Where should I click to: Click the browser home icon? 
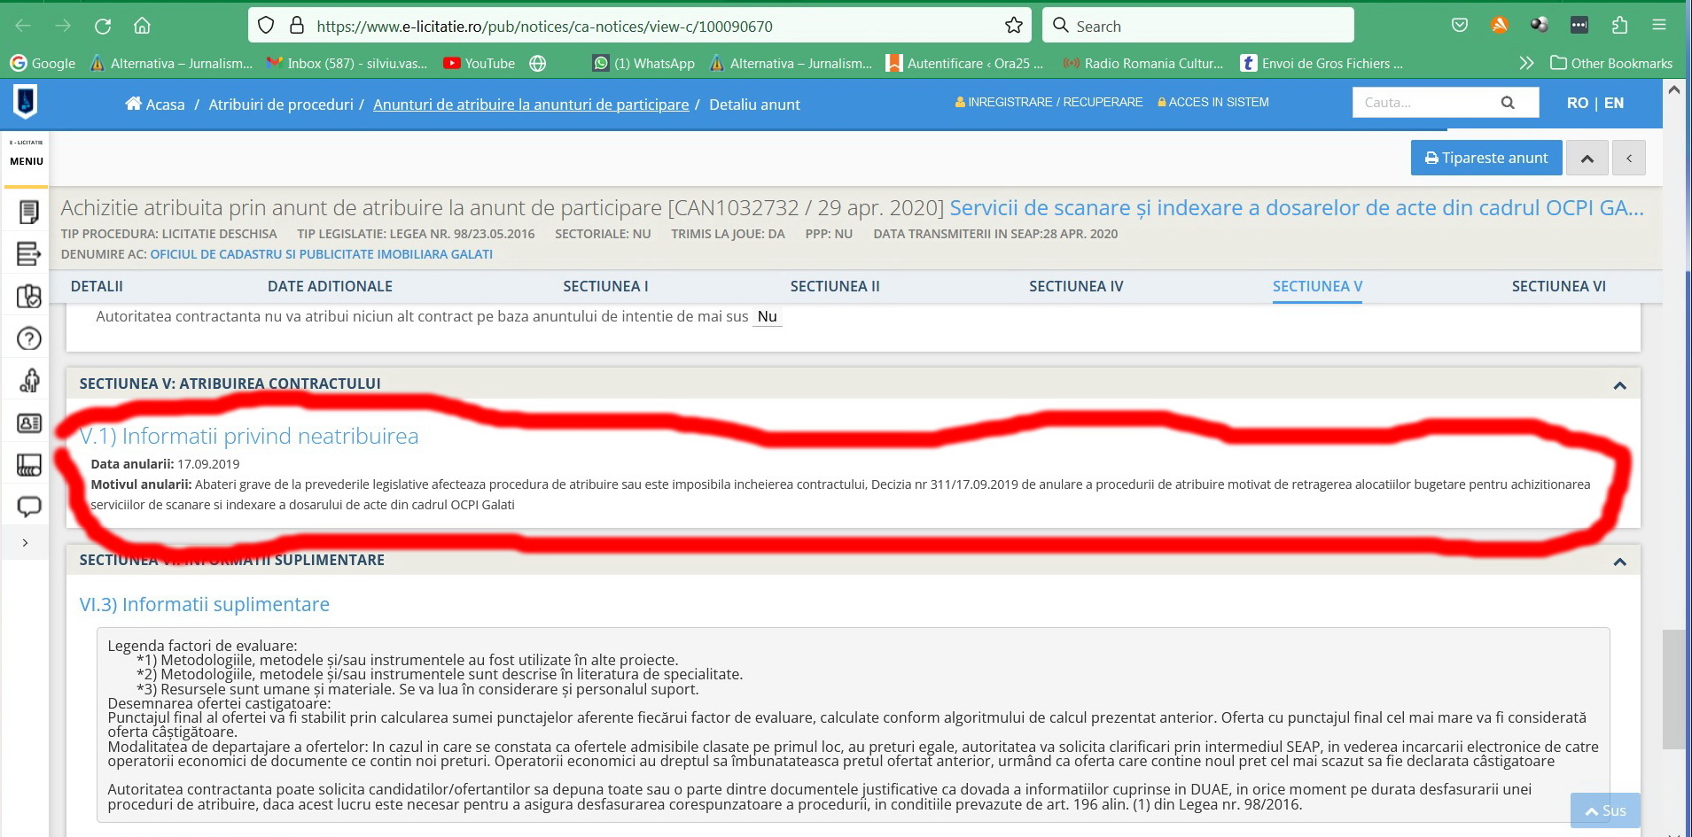pyautogui.click(x=142, y=26)
